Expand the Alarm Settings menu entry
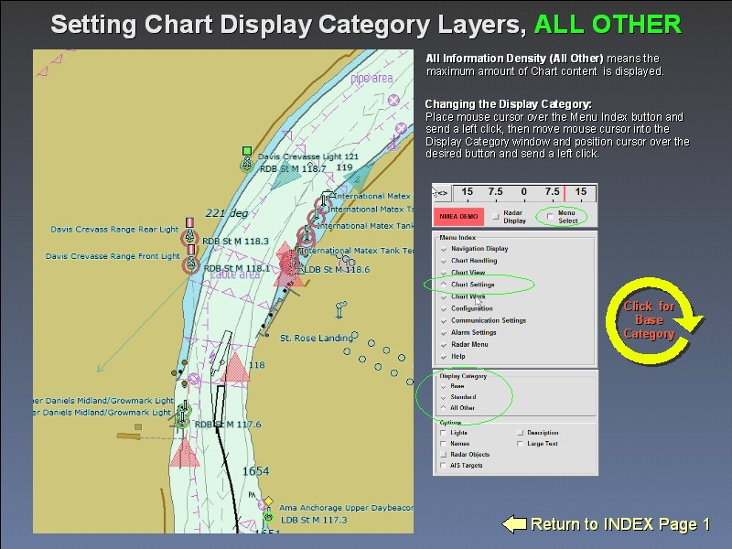Viewport: 732px width, 549px height. click(x=473, y=332)
